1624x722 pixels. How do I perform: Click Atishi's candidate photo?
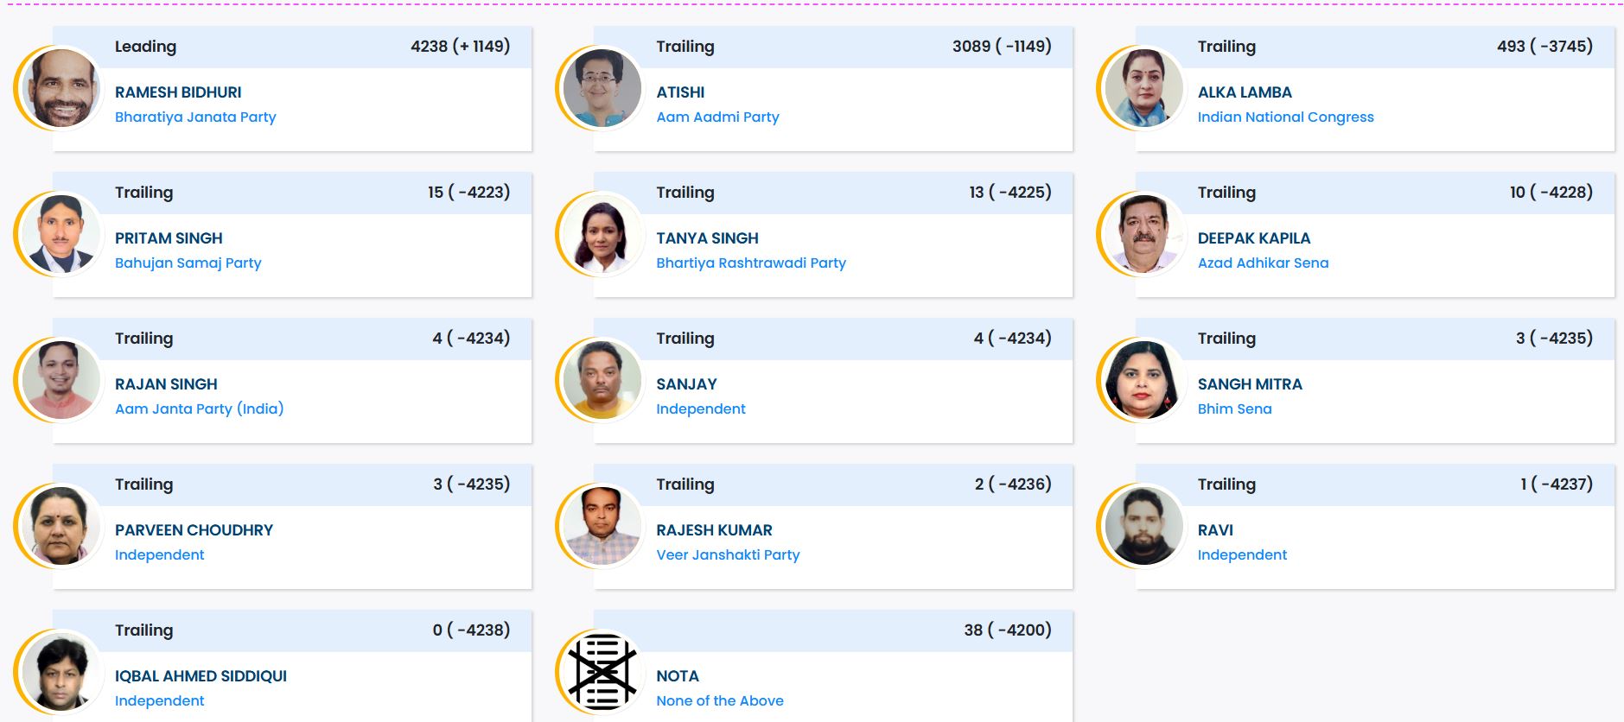(x=602, y=88)
